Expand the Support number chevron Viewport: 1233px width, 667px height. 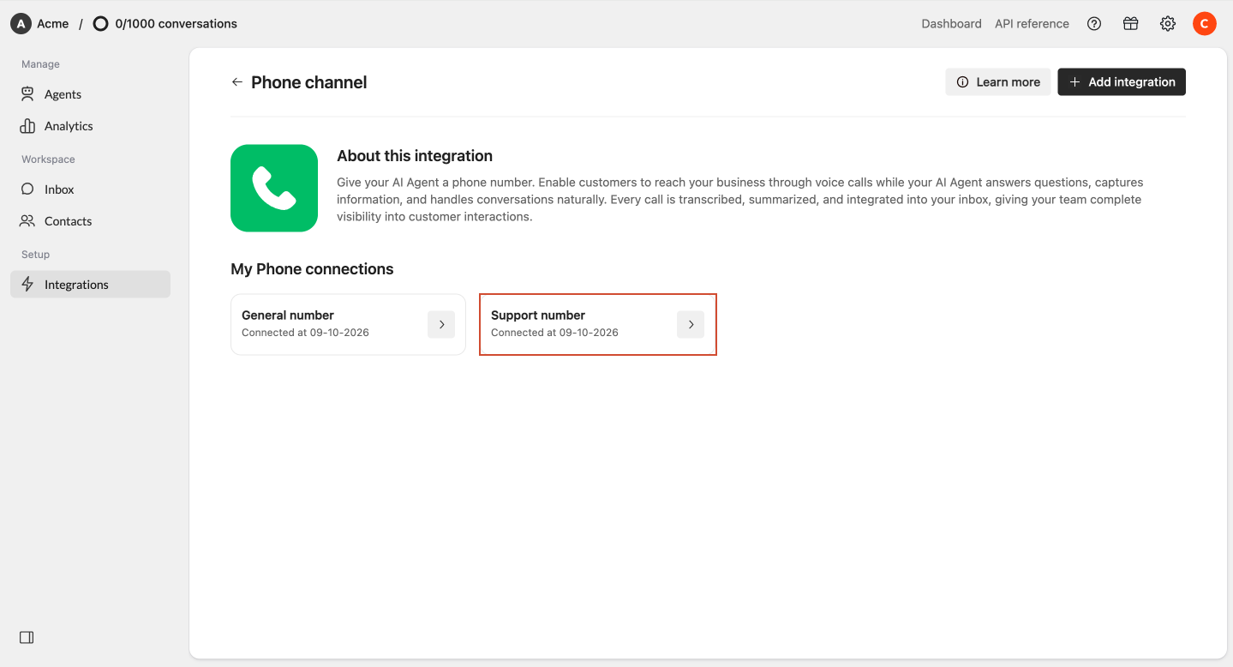coord(691,325)
